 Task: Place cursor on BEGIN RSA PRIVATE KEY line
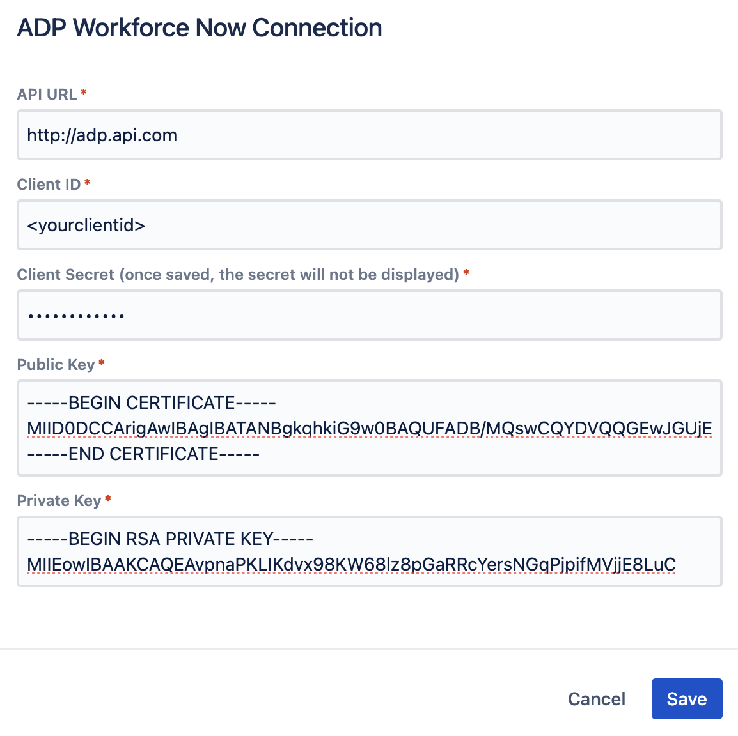tap(170, 539)
